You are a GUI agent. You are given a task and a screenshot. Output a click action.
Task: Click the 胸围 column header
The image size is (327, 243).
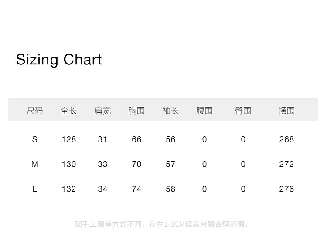coord(136,111)
